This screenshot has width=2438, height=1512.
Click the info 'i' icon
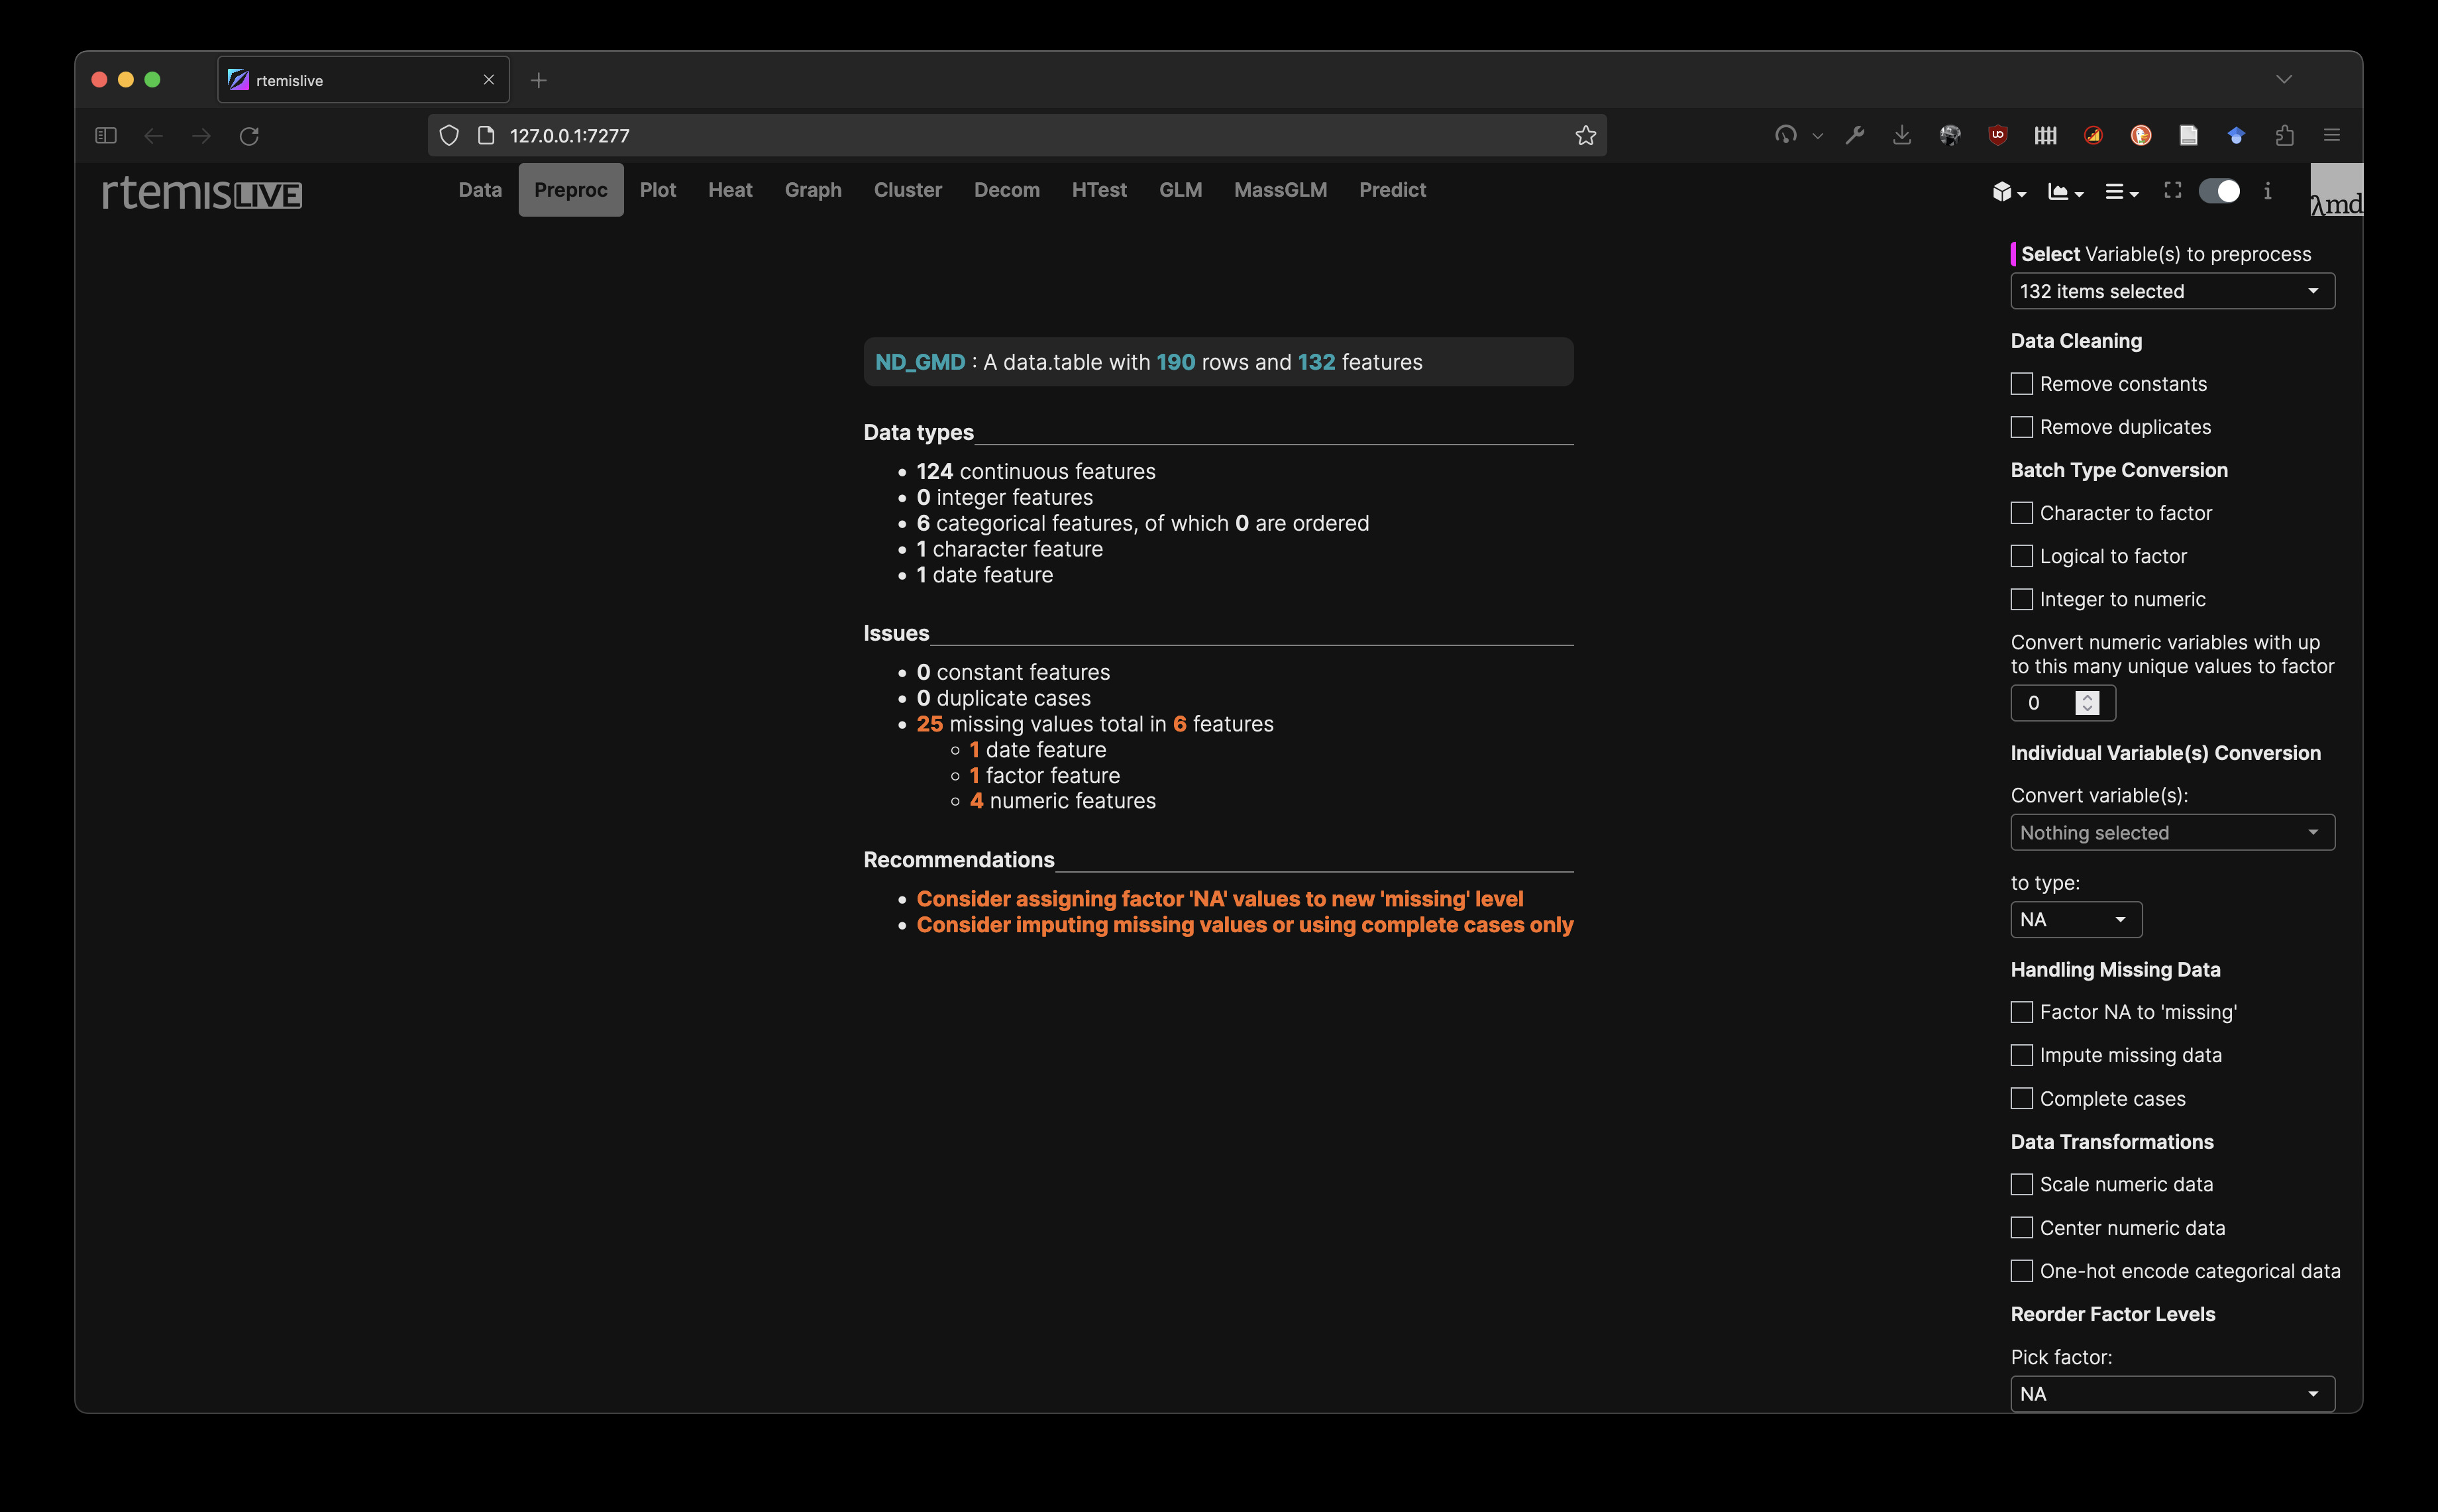pos(2267,191)
